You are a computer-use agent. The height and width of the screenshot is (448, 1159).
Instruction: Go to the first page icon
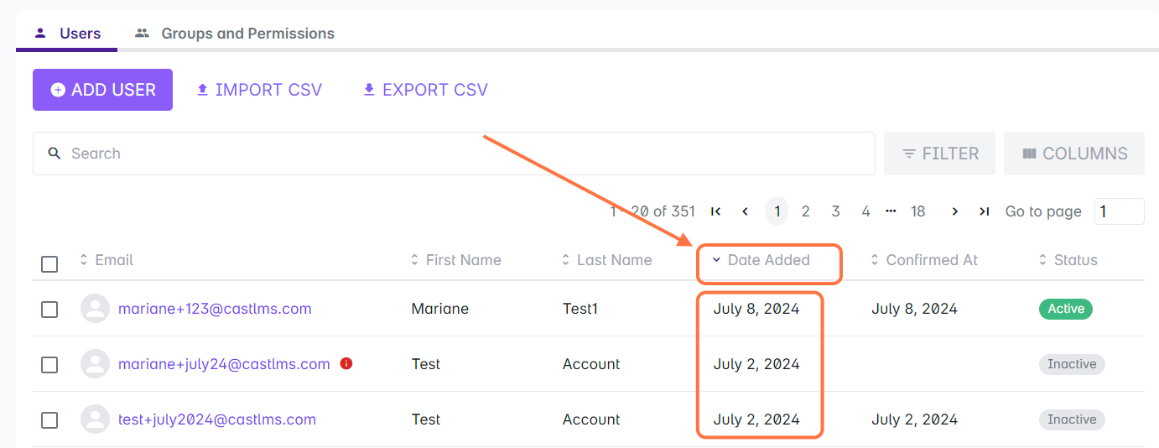[715, 211]
